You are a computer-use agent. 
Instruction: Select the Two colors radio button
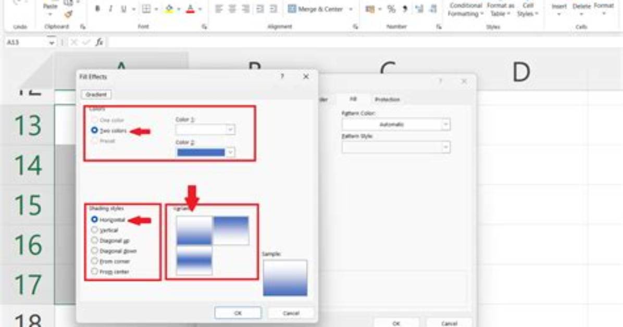[x=94, y=130]
